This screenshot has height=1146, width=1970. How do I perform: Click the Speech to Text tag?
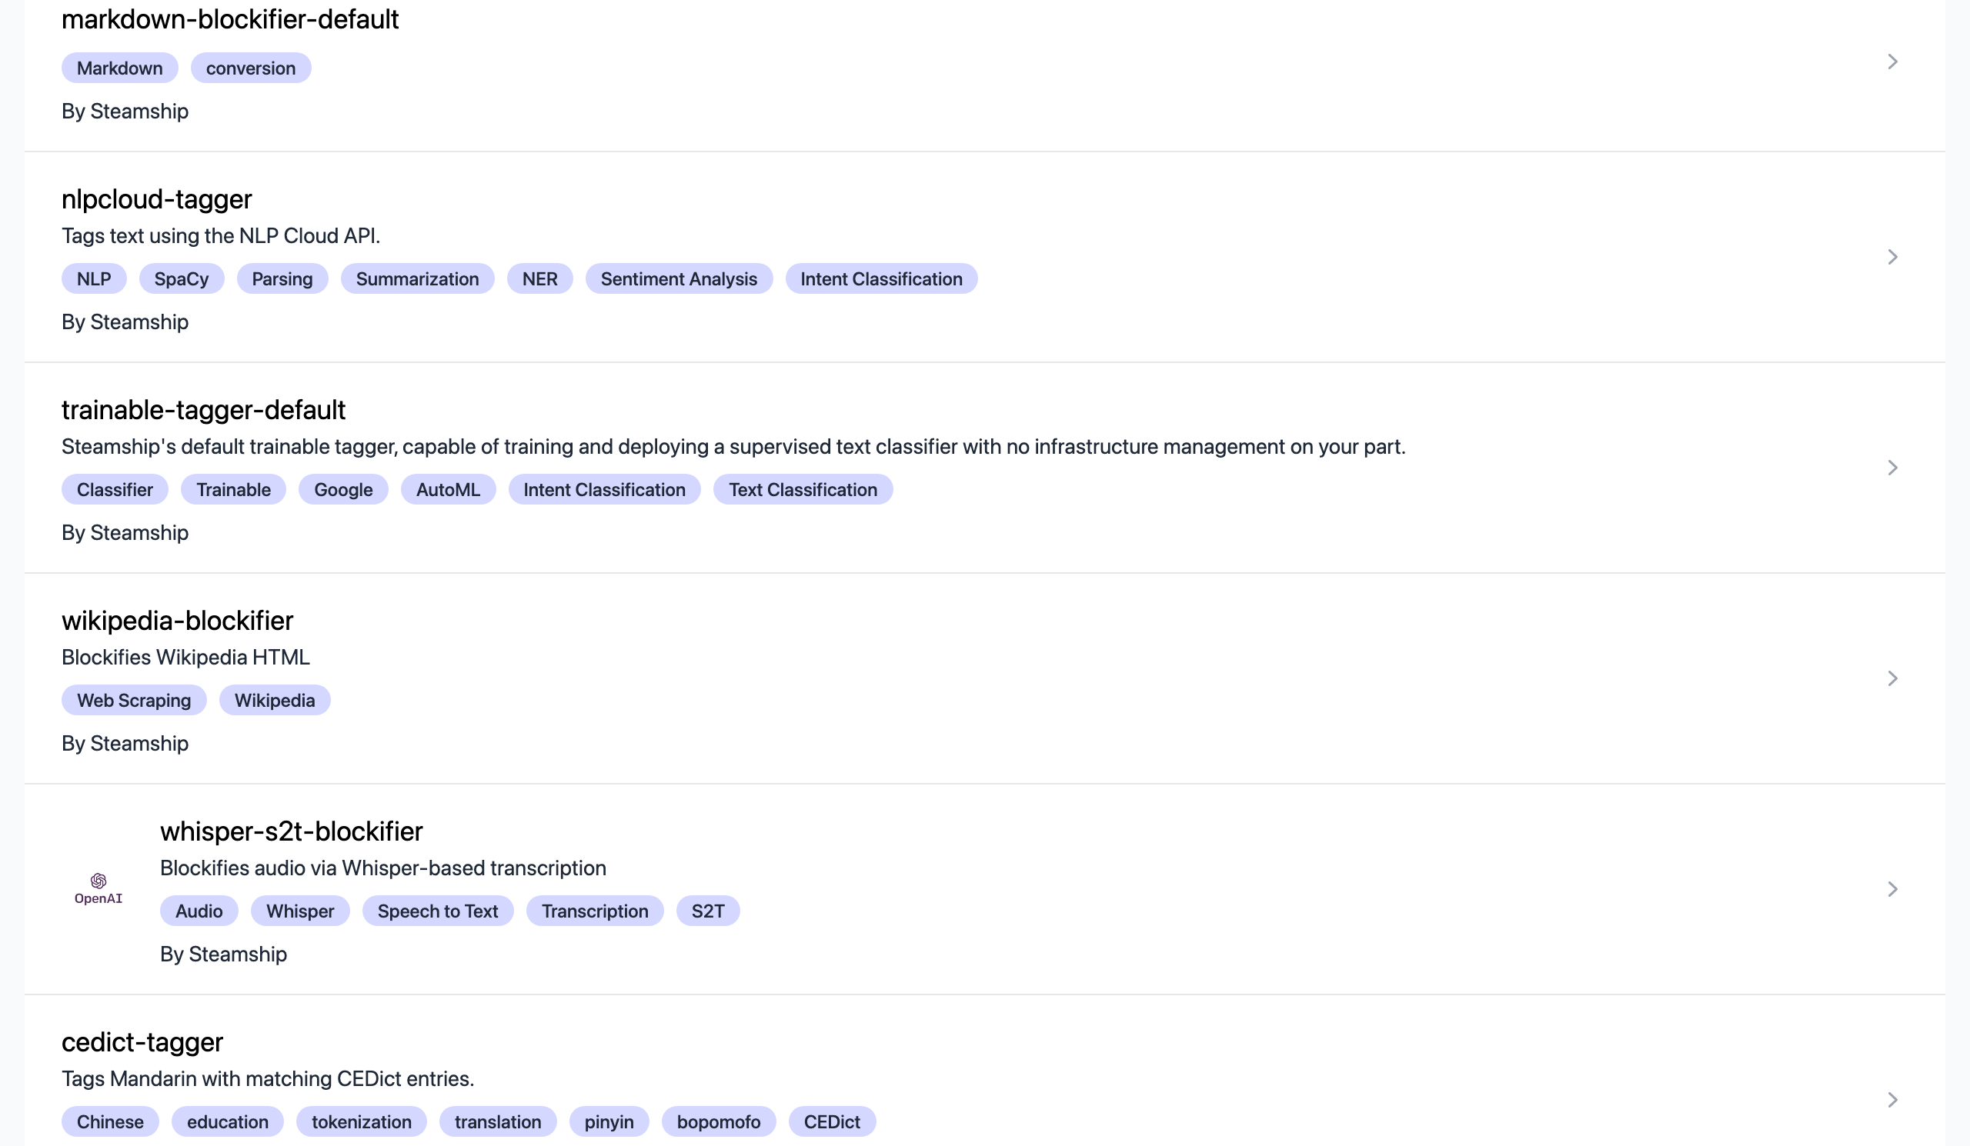point(437,911)
